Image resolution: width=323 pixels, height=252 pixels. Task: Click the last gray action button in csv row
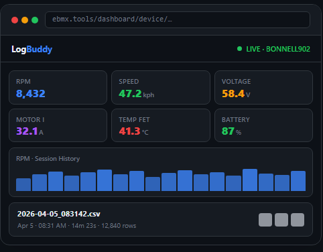click(298, 220)
